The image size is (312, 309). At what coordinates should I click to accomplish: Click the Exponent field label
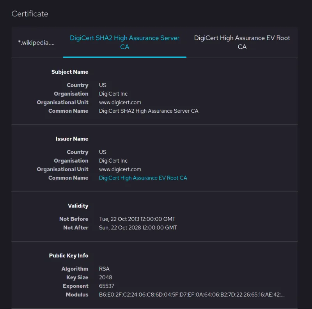[75, 286]
